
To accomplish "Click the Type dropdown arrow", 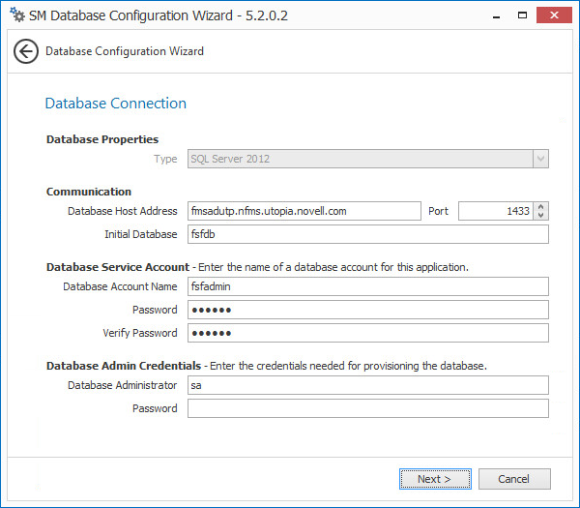I will click(540, 159).
